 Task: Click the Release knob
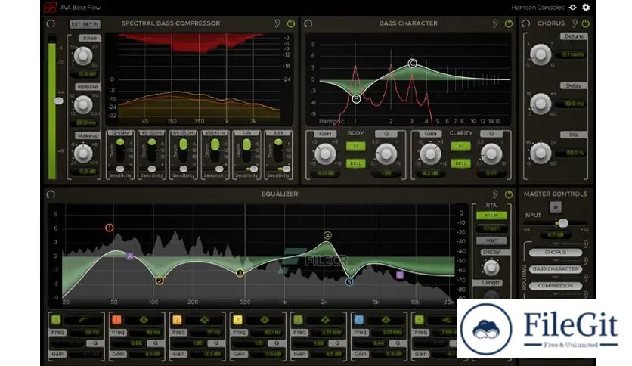coord(83,105)
